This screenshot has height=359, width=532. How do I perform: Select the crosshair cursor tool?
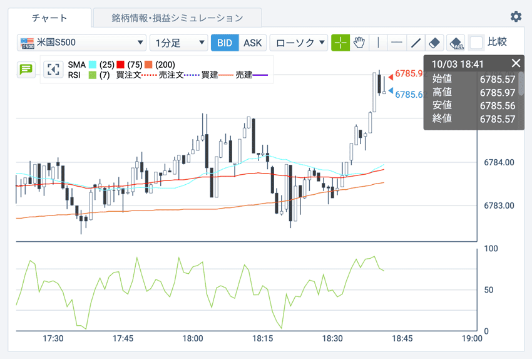[340, 43]
